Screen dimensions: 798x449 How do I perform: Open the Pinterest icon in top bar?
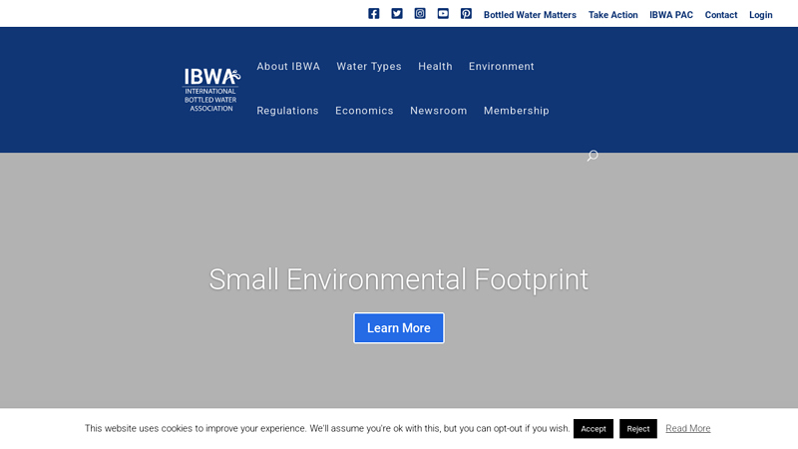466,14
